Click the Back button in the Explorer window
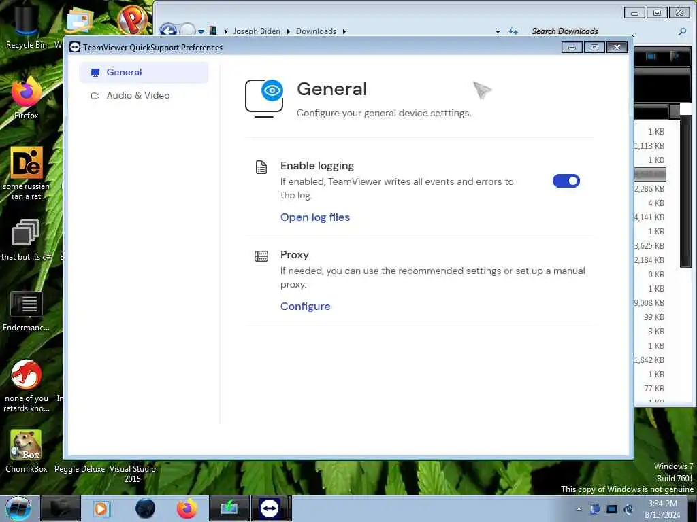Image resolution: width=697 pixels, height=522 pixels. click(168, 29)
